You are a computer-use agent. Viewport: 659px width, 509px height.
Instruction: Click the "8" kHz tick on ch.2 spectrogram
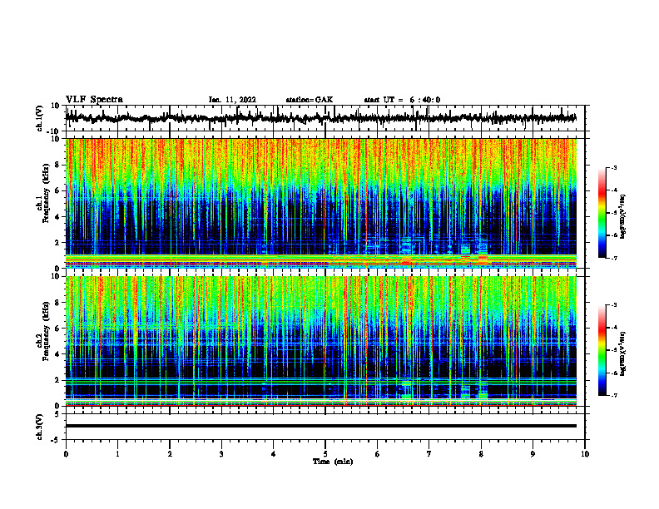(57, 303)
